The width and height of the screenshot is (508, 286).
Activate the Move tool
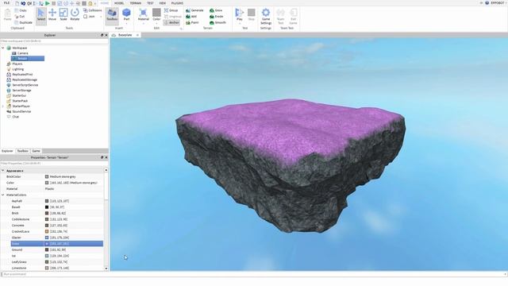point(52,15)
